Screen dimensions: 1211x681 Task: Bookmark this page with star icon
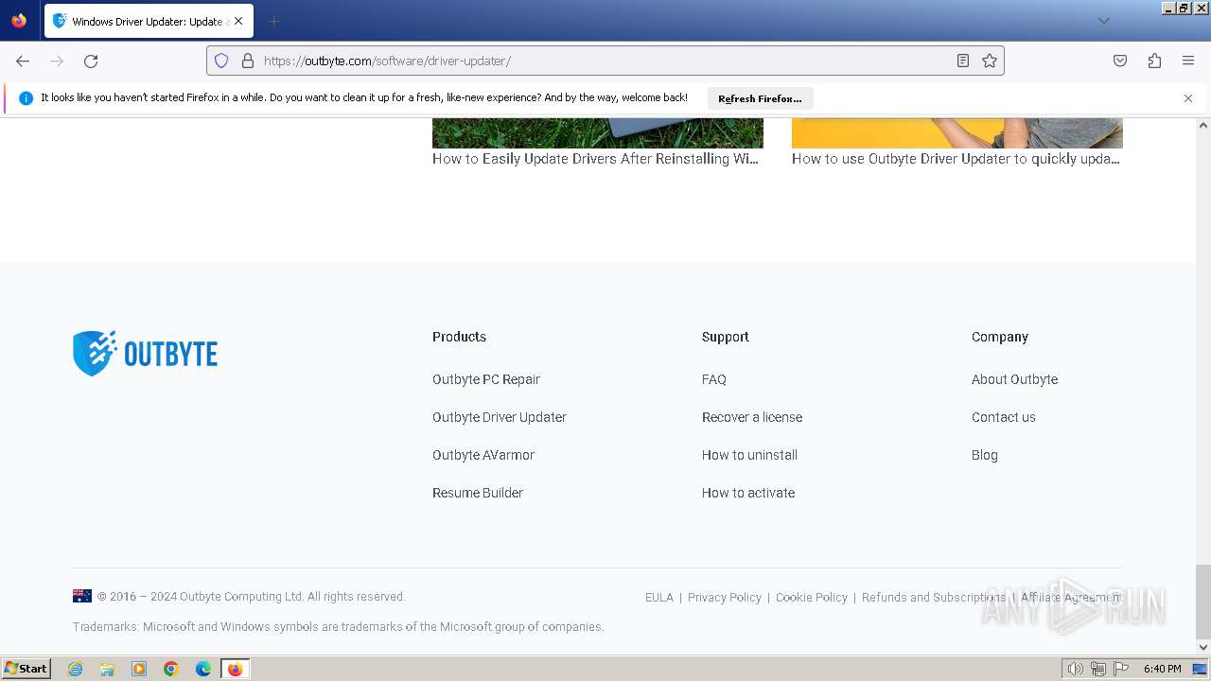tap(990, 61)
